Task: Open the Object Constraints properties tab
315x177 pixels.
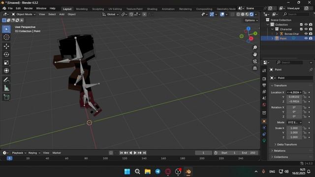Action: (x=264, y=134)
